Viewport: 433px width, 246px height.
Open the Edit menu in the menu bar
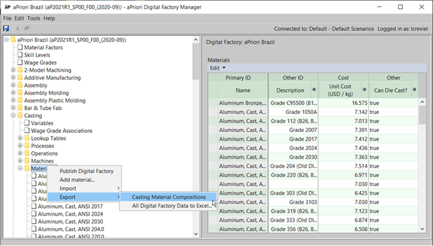coord(19,18)
